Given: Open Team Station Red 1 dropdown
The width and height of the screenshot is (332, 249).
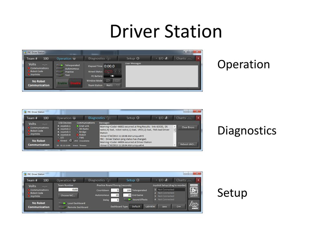Looking at the screenshot, I should click(113, 85).
